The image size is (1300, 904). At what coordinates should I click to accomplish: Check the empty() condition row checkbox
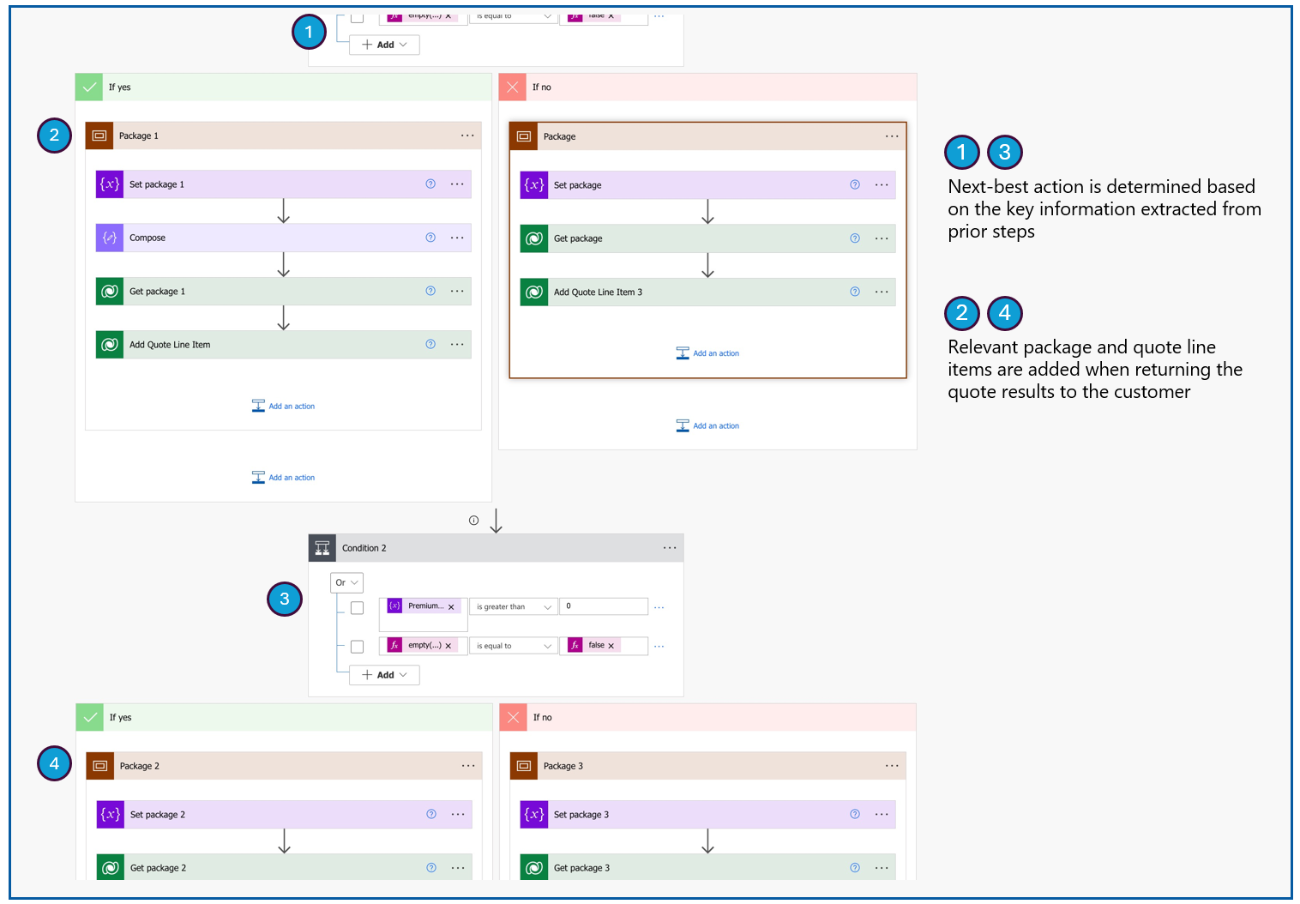tap(357, 646)
